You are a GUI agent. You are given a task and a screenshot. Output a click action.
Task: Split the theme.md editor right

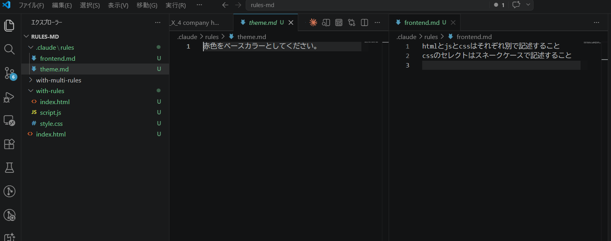pyautogui.click(x=365, y=22)
